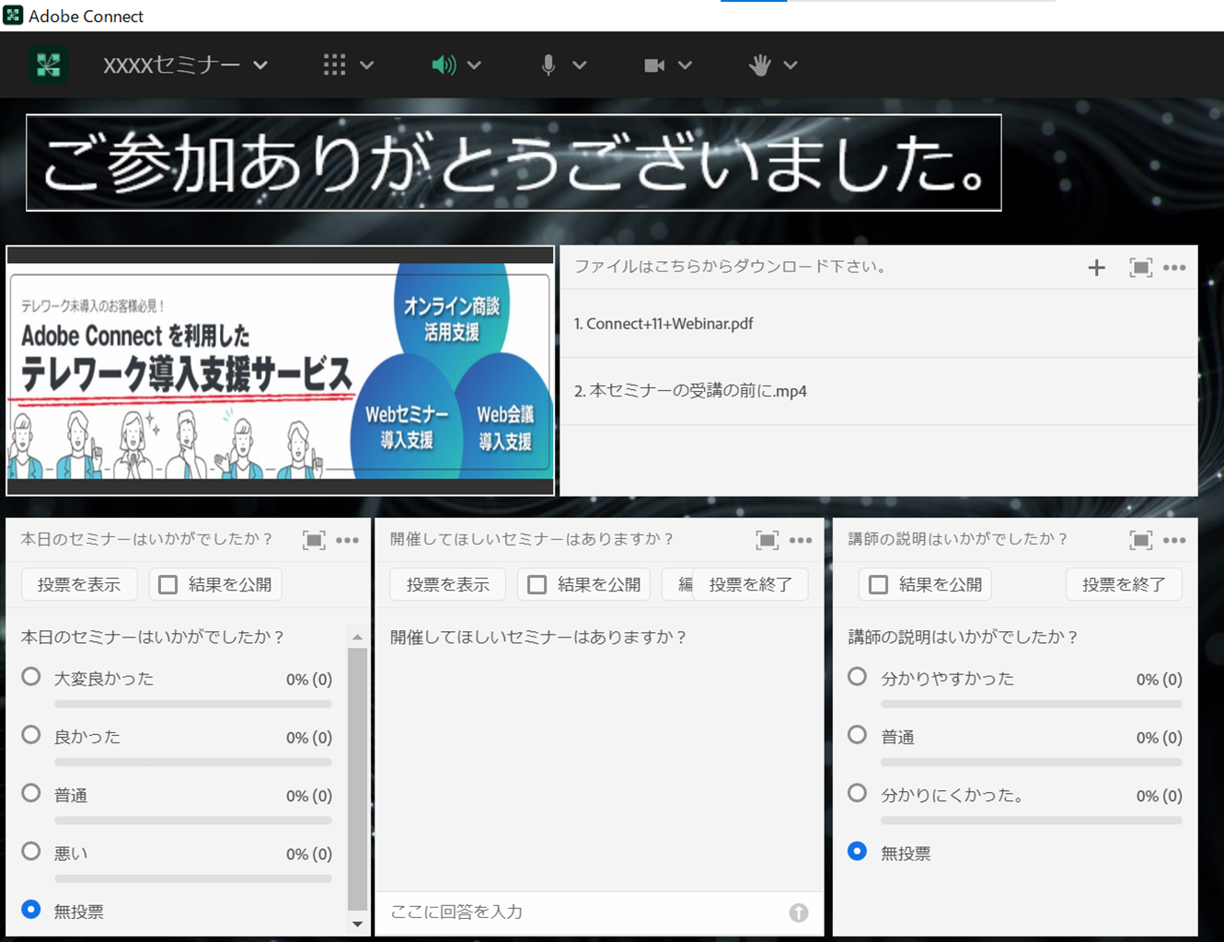
Task: Mute the speaker audio icon
Action: [x=444, y=64]
